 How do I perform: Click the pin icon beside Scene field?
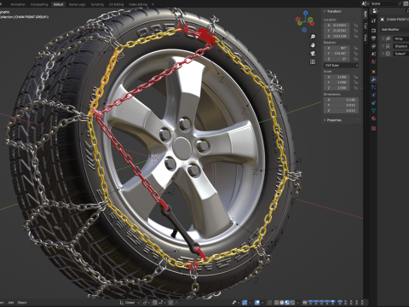[x=400, y=3]
